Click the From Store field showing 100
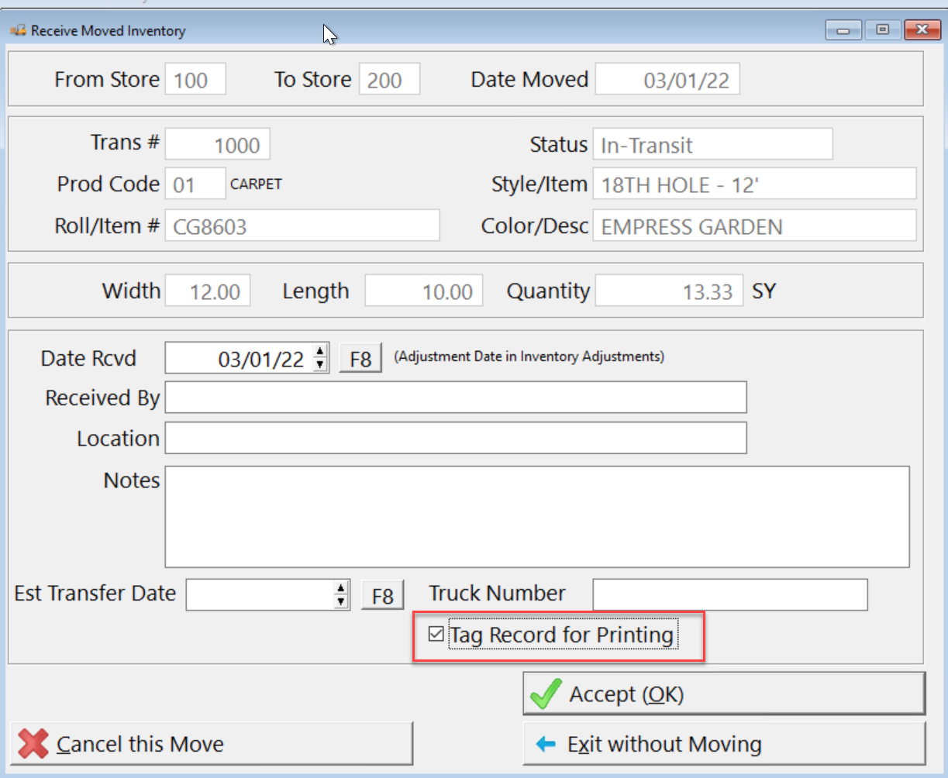948x778 pixels. point(195,80)
